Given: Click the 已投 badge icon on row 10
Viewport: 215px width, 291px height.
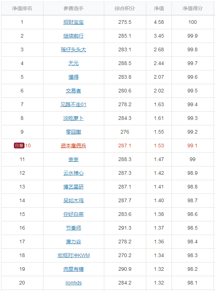Looking at the screenshot, I should coord(19,145).
